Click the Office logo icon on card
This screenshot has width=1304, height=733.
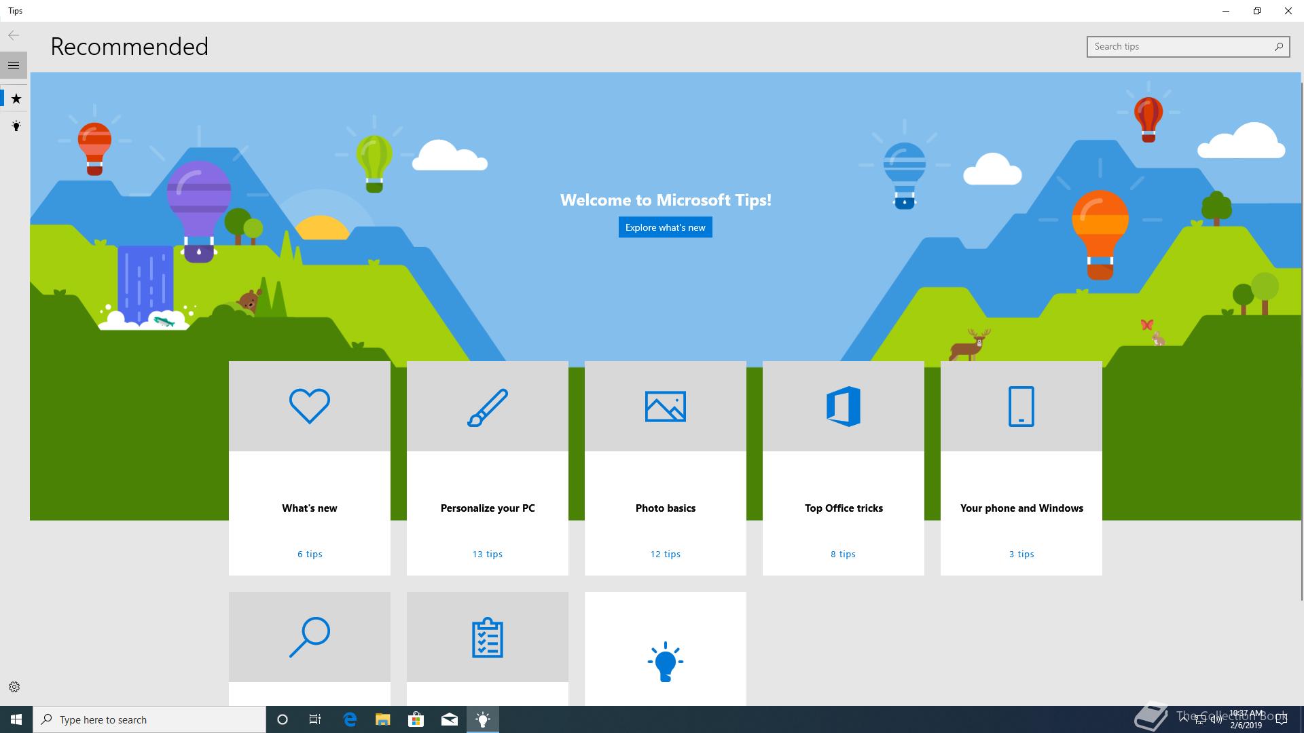tap(844, 407)
